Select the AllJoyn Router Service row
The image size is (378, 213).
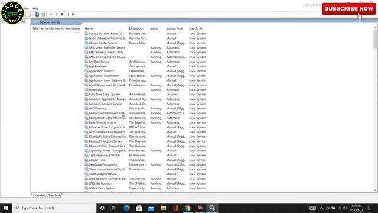tap(145, 43)
